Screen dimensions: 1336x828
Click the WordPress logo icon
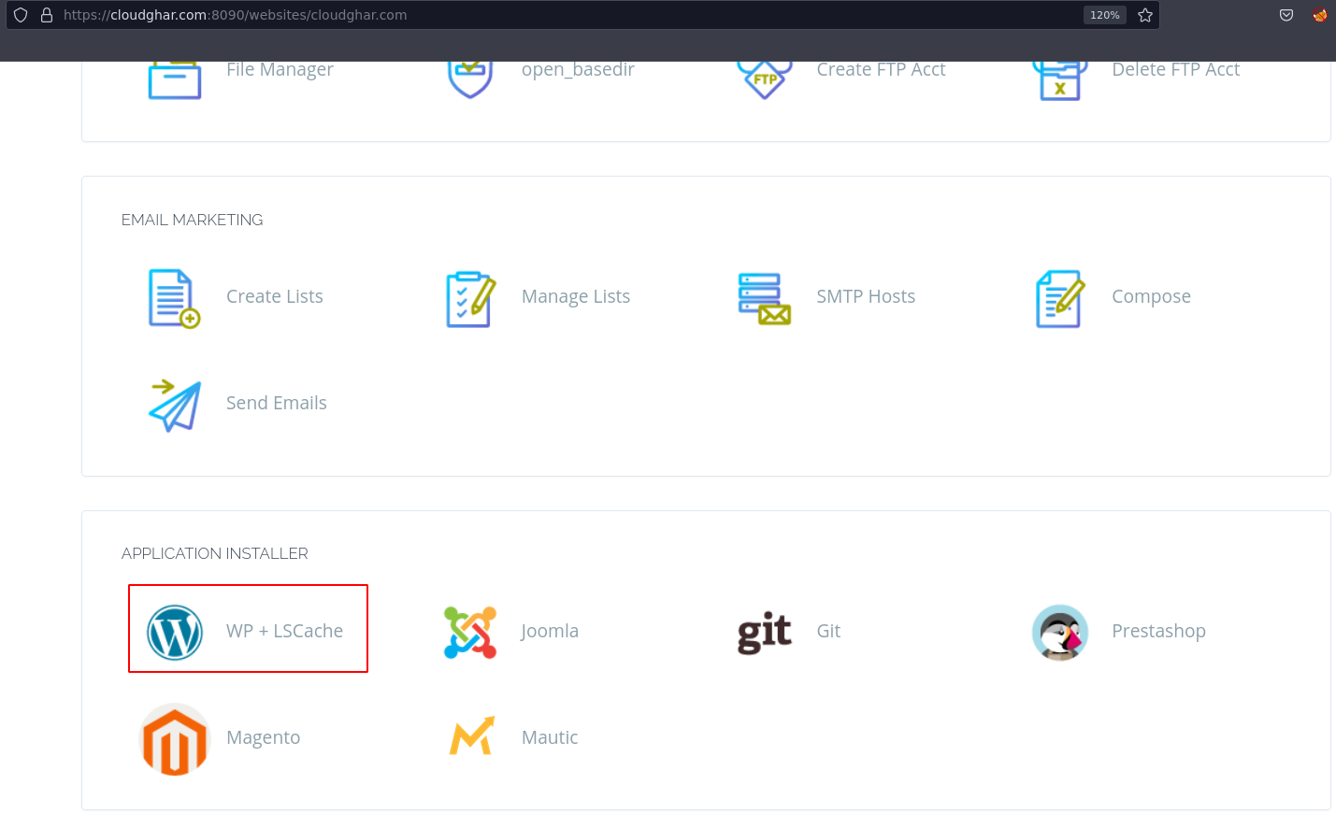(175, 633)
